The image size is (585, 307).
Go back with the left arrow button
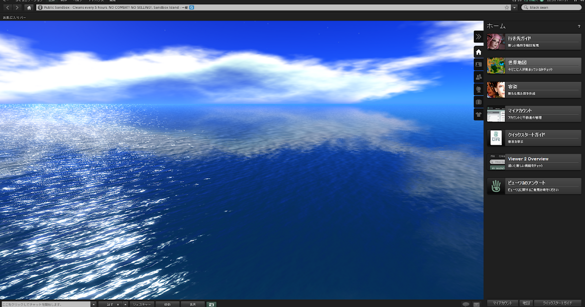coord(8,8)
